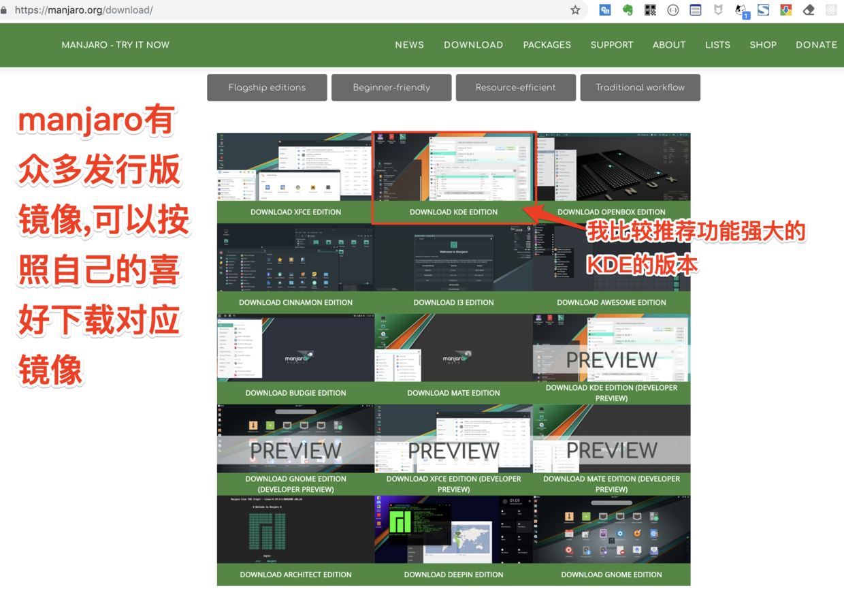Open the MATE developer preview thumbnail
This screenshot has height=593, width=844.
(x=611, y=438)
